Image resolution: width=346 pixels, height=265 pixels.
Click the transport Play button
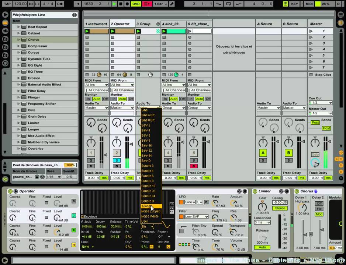pyautogui.click(x=114, y=4)
